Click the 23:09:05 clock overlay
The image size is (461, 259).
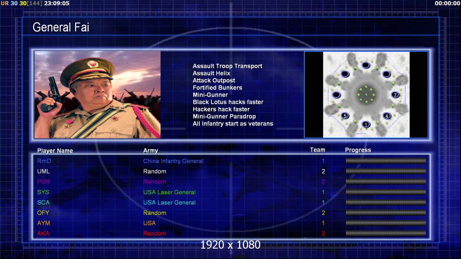(57, 3)
